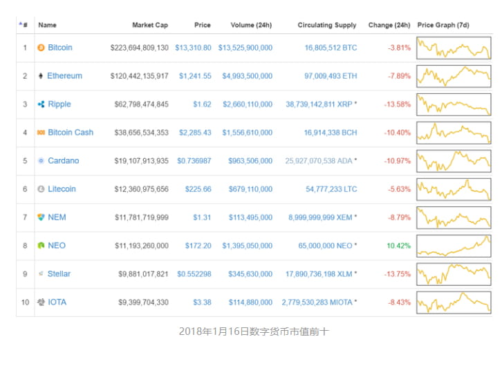The width and height of the screenshot is (502, 366).
Task: Click Bitcoin price $13,310.80
Action: click(193, 48)
